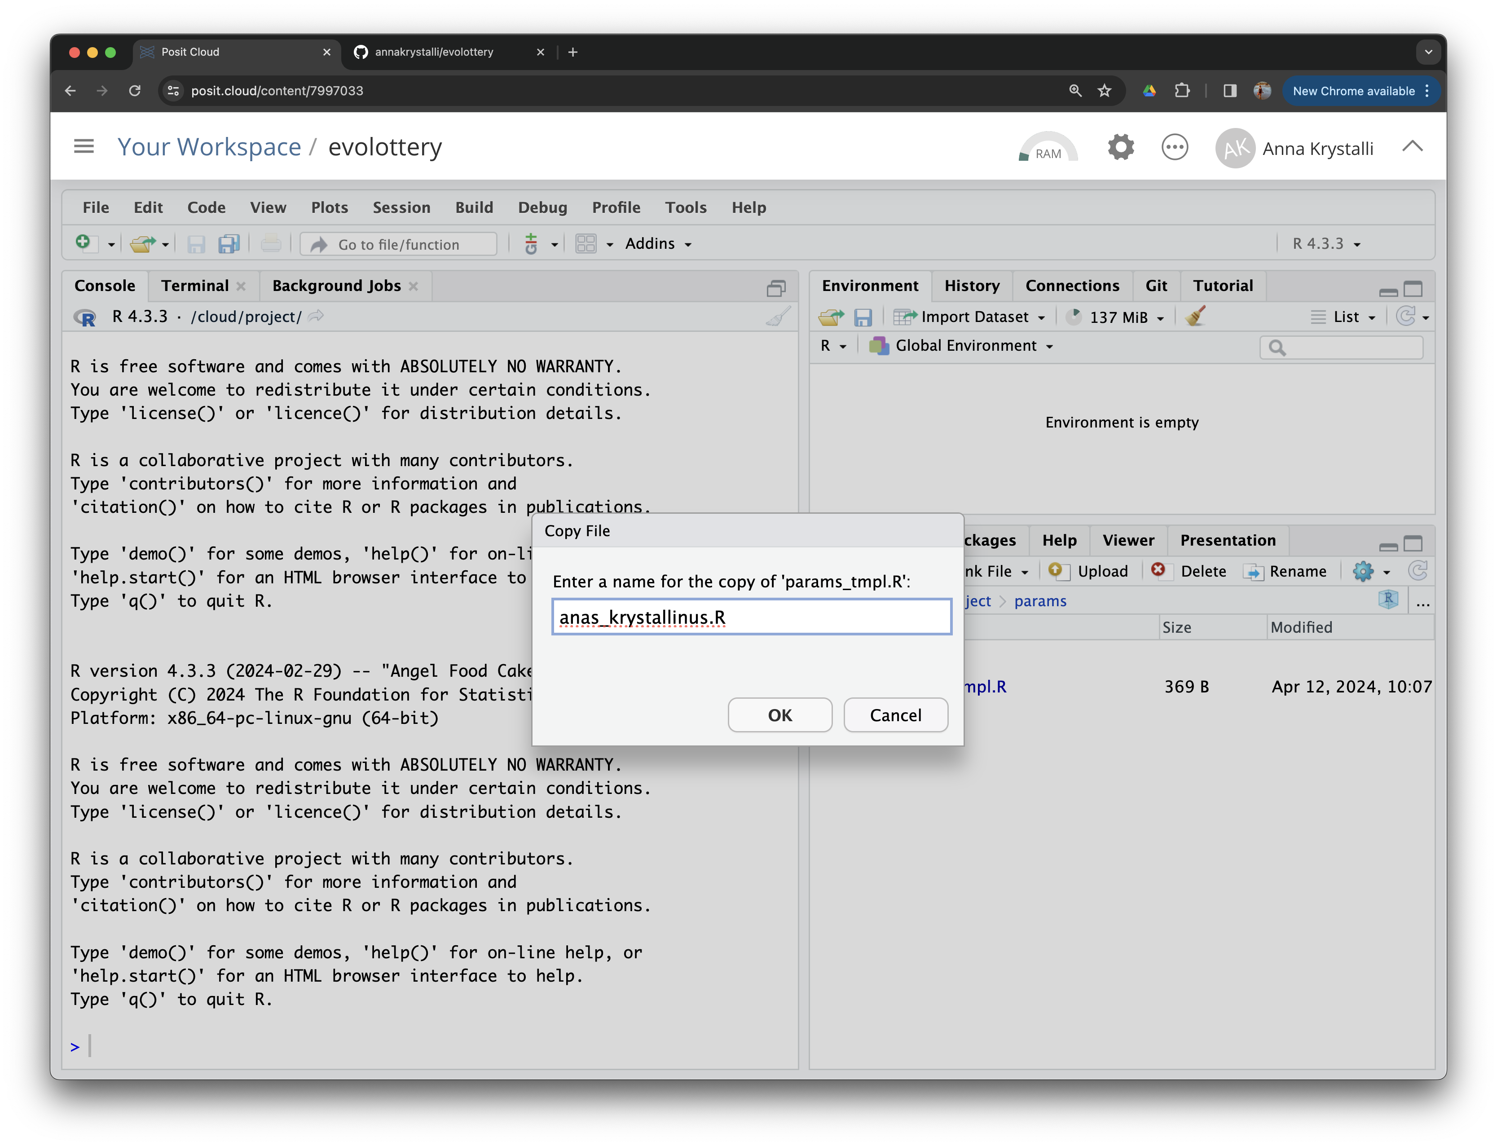
Task: Switch to the Viewer tab
Action: click(1128, 540)
